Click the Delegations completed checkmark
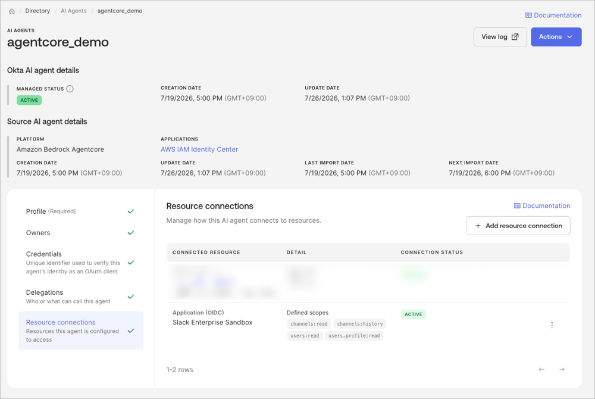 (131, 297)
